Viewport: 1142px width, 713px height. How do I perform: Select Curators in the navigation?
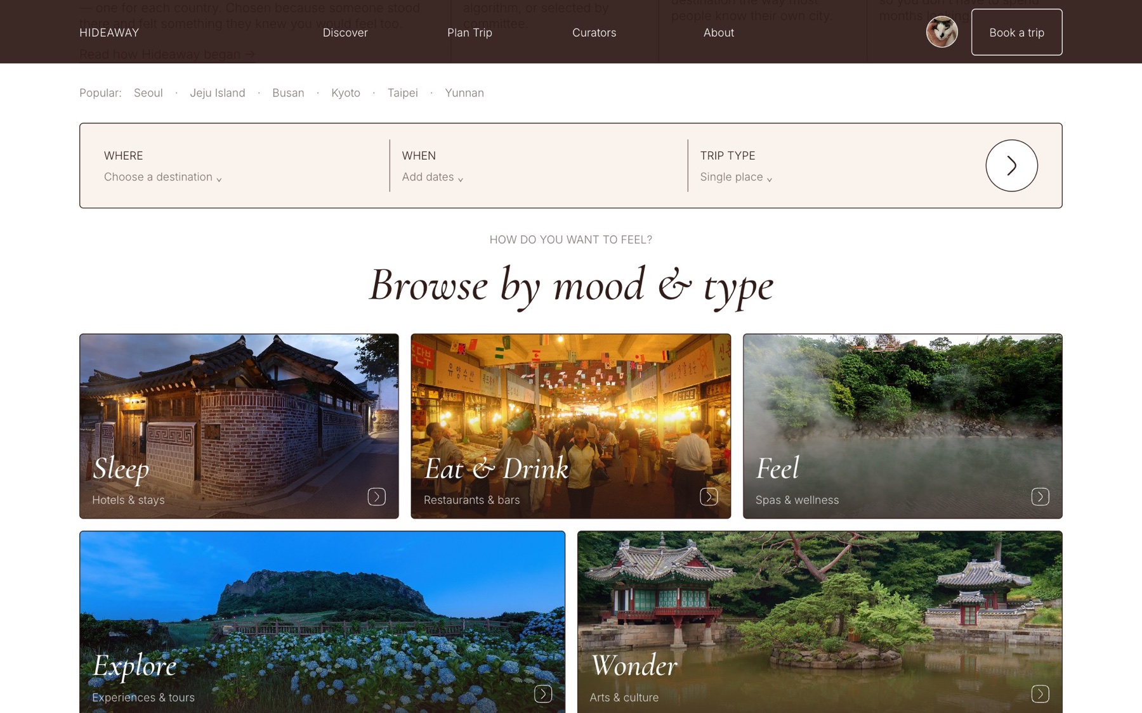click(594, 32)
